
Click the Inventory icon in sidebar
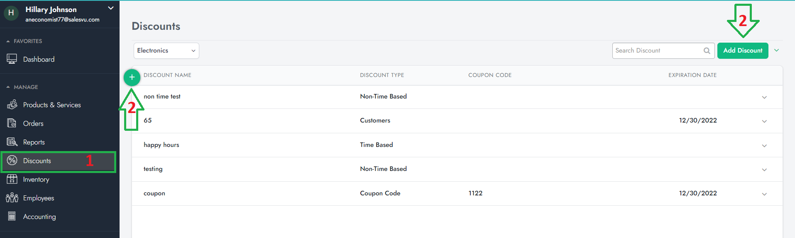tap(12, 179)
